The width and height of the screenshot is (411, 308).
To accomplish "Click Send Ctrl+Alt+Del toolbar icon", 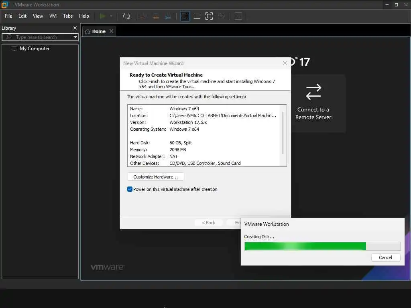I will (x=126, y=16).
